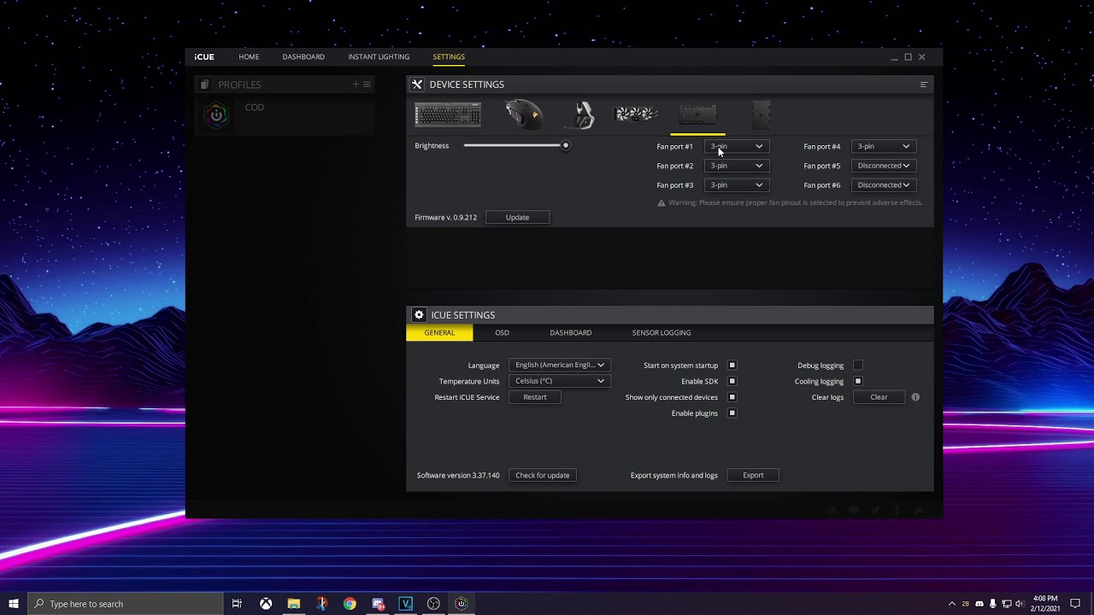Select the highlighted fan controller device thumbnail
This screenshot has height=615, width=1094.
(697, 114)
